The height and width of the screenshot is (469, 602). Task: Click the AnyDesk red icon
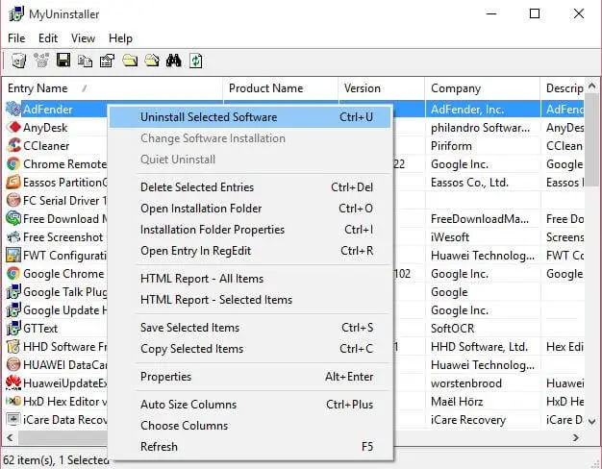13,128
